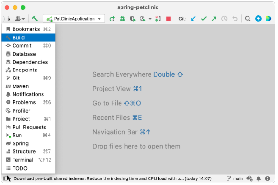278x185 pixels.
Task: Push commits with the green up-right arrow
Action: (x=214, y=19)
